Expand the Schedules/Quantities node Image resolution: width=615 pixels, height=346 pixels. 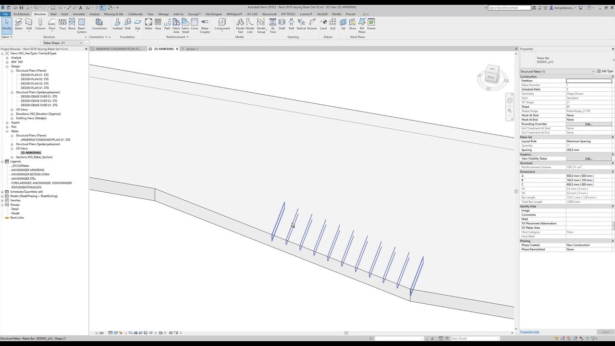(2, 192)
